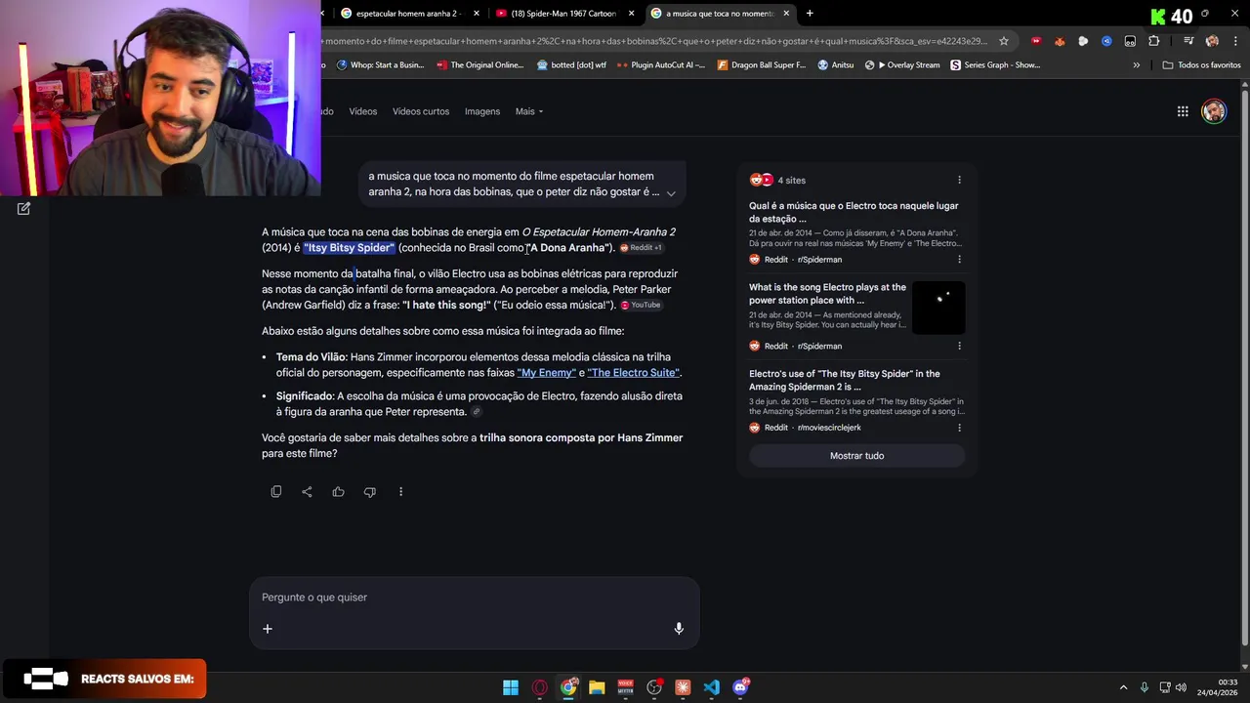Image resolution: width=1250 pixels, height=703 pixels.
Task: Open the Mais dropdown
Action: click(x=529, y=111)
